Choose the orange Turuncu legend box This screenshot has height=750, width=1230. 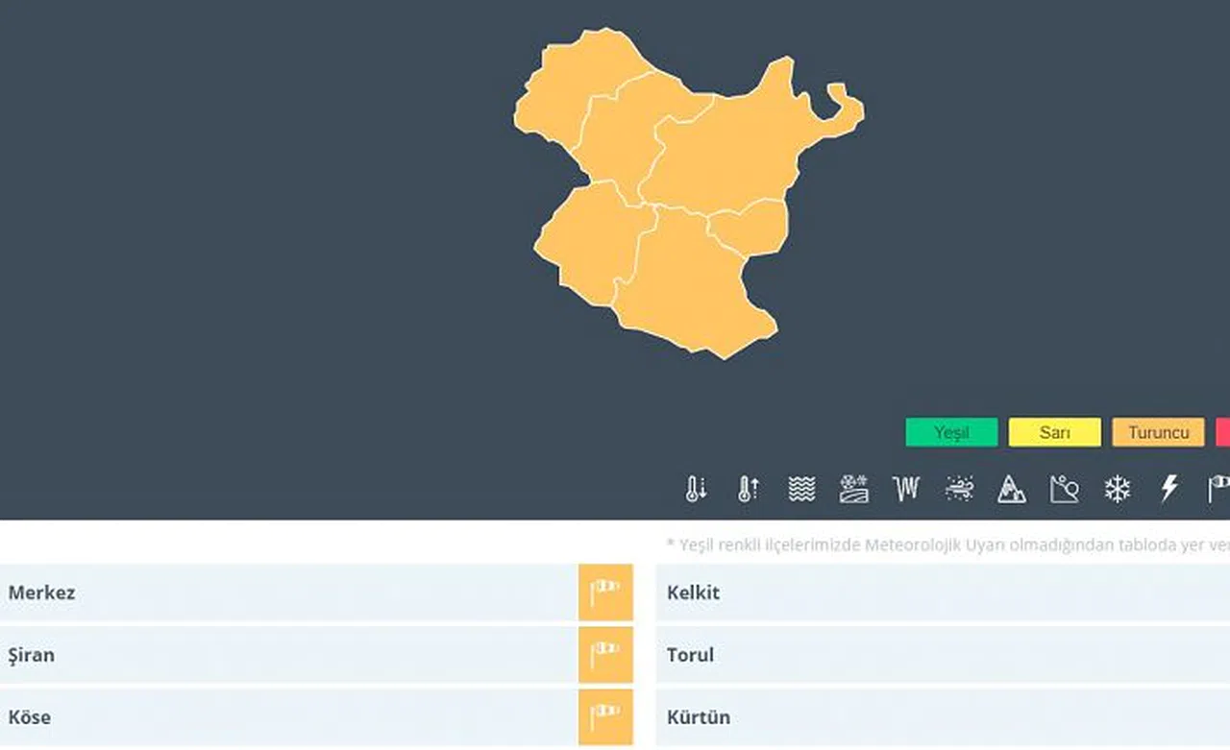pyautogui.click(x=1158, y=432)
